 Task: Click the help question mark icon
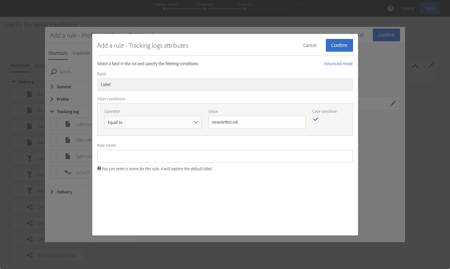coord(391,9)
